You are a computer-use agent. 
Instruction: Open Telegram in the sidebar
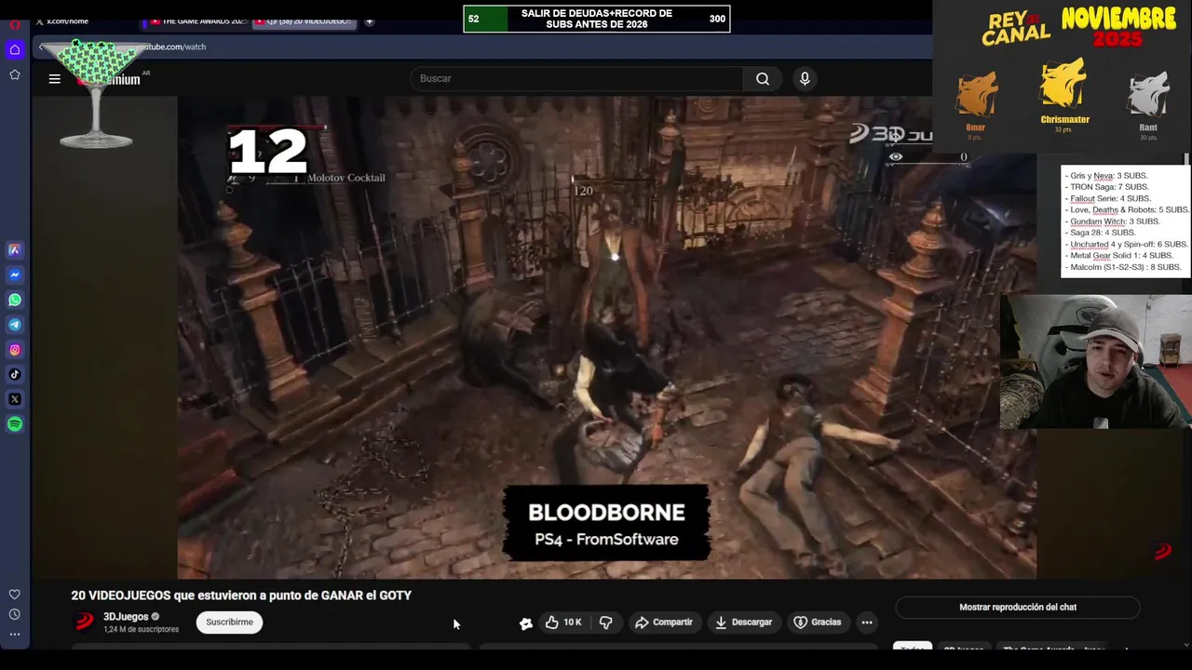coord(15,325)
